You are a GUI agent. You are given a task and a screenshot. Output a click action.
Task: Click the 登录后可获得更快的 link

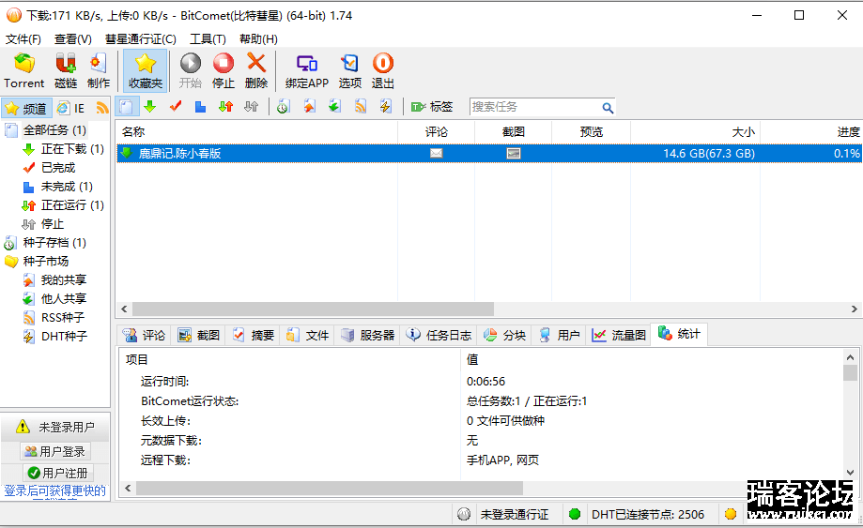[x=55, y=490]
